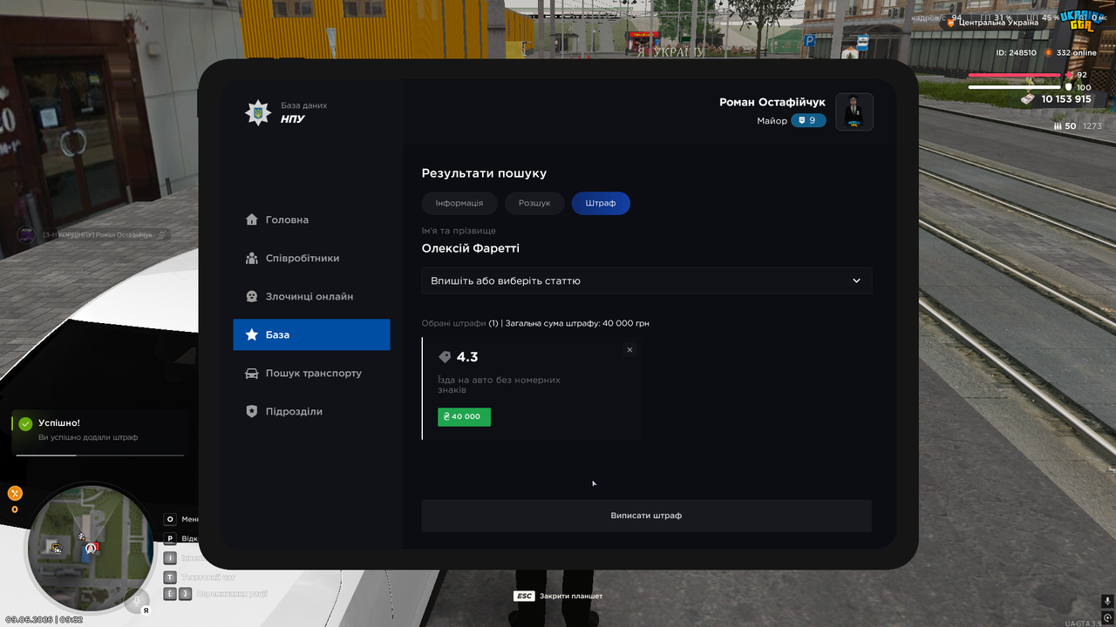The width and height of the screenshot is (1116, 627).
Task: Switch to the Розшук tab
Action: tap(534, 203)
